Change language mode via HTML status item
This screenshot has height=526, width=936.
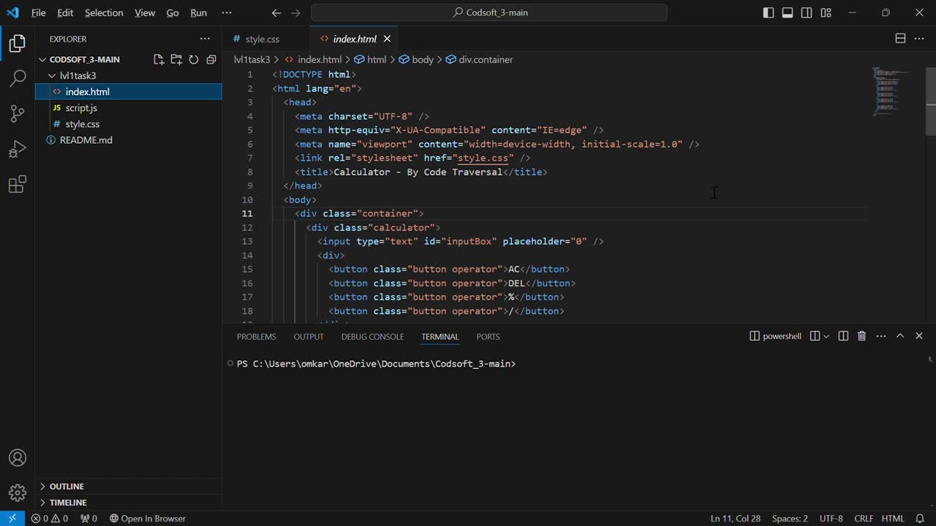893,519
